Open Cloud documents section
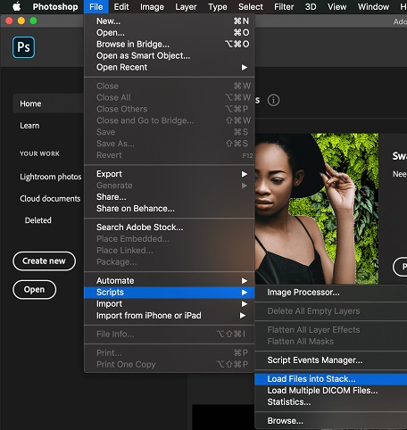 pos(50,199)
